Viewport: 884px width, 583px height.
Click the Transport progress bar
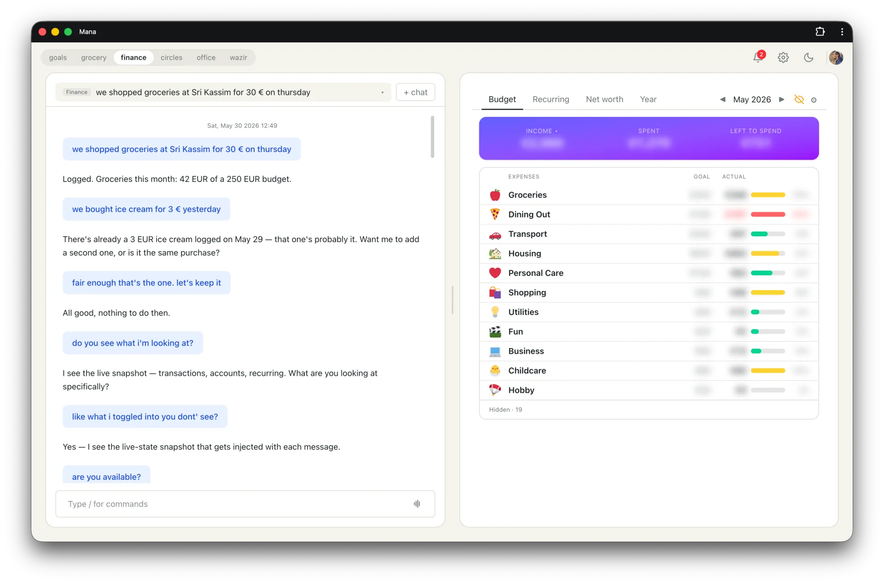[x=768, y=234]
